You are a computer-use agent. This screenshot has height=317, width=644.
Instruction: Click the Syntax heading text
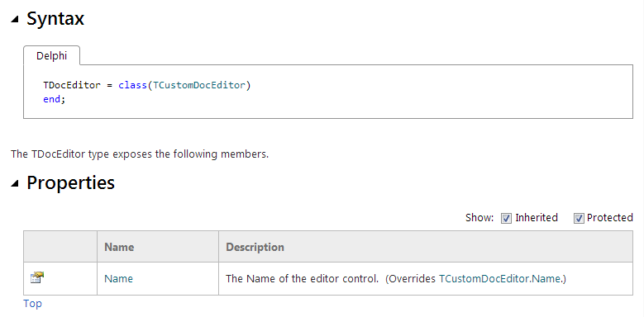tap(55, 19)
